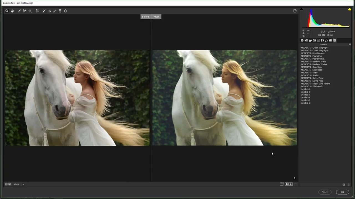Zoom in with the plus button

tap(9, 184)
